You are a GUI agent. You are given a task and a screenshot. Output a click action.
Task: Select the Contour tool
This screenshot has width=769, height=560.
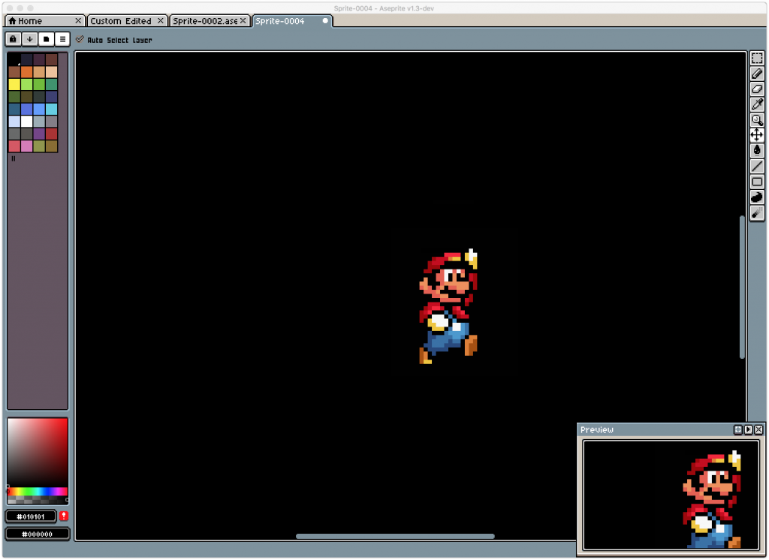click(x=757, y=197)
